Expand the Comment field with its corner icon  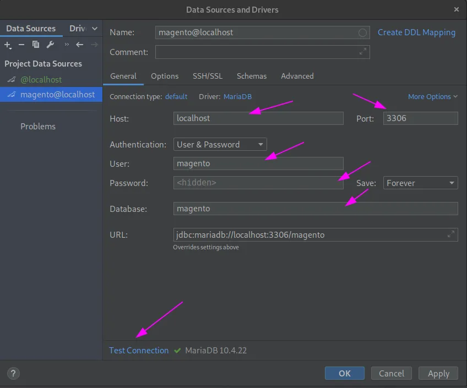click(362, 52)
